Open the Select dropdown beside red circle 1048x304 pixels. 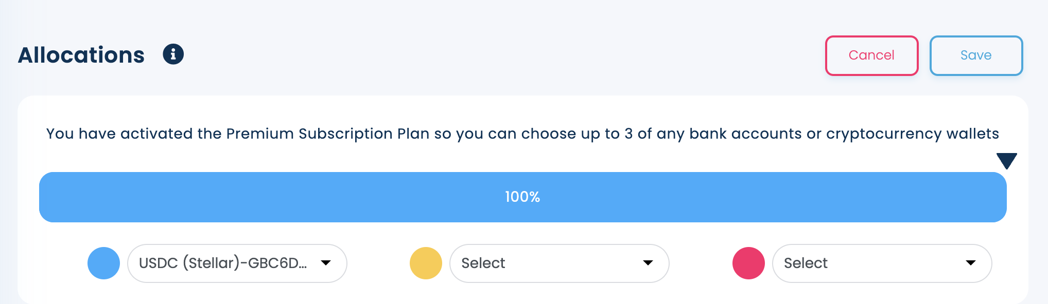click(x=882, y=263)
